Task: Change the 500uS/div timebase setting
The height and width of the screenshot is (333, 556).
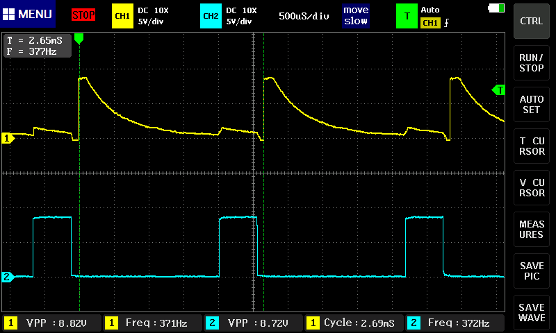Action: 304,16
